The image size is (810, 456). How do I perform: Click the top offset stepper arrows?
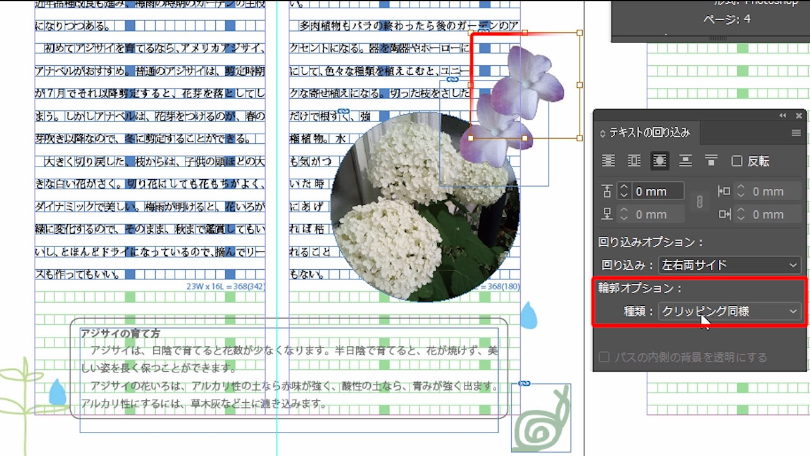pos(624,191)
